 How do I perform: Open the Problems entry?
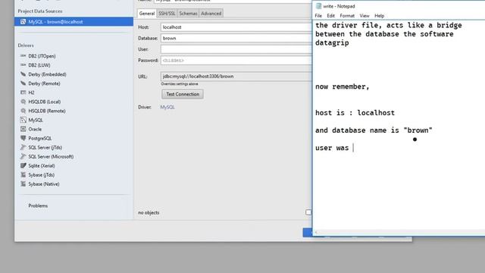click(x=38, y=206)
